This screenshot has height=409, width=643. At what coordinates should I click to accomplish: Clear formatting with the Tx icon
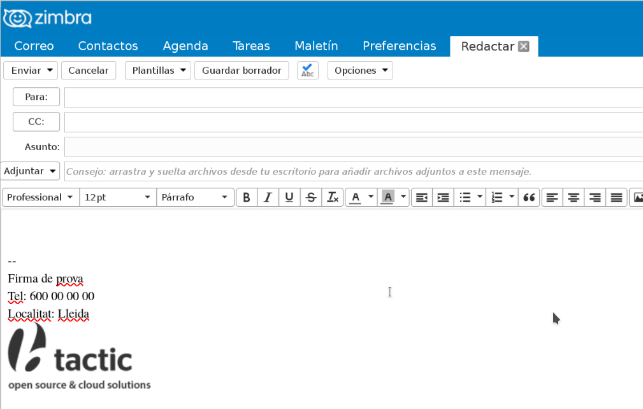[333, 198]
